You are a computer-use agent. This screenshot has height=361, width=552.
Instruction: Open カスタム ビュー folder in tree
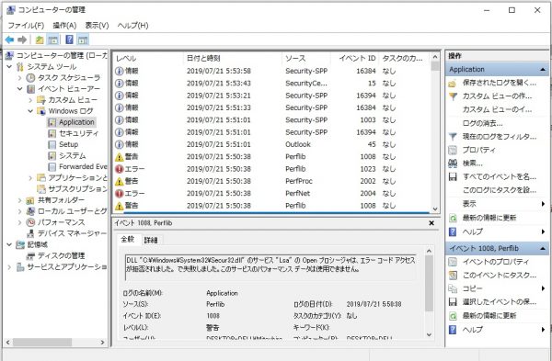pos(73,100)
